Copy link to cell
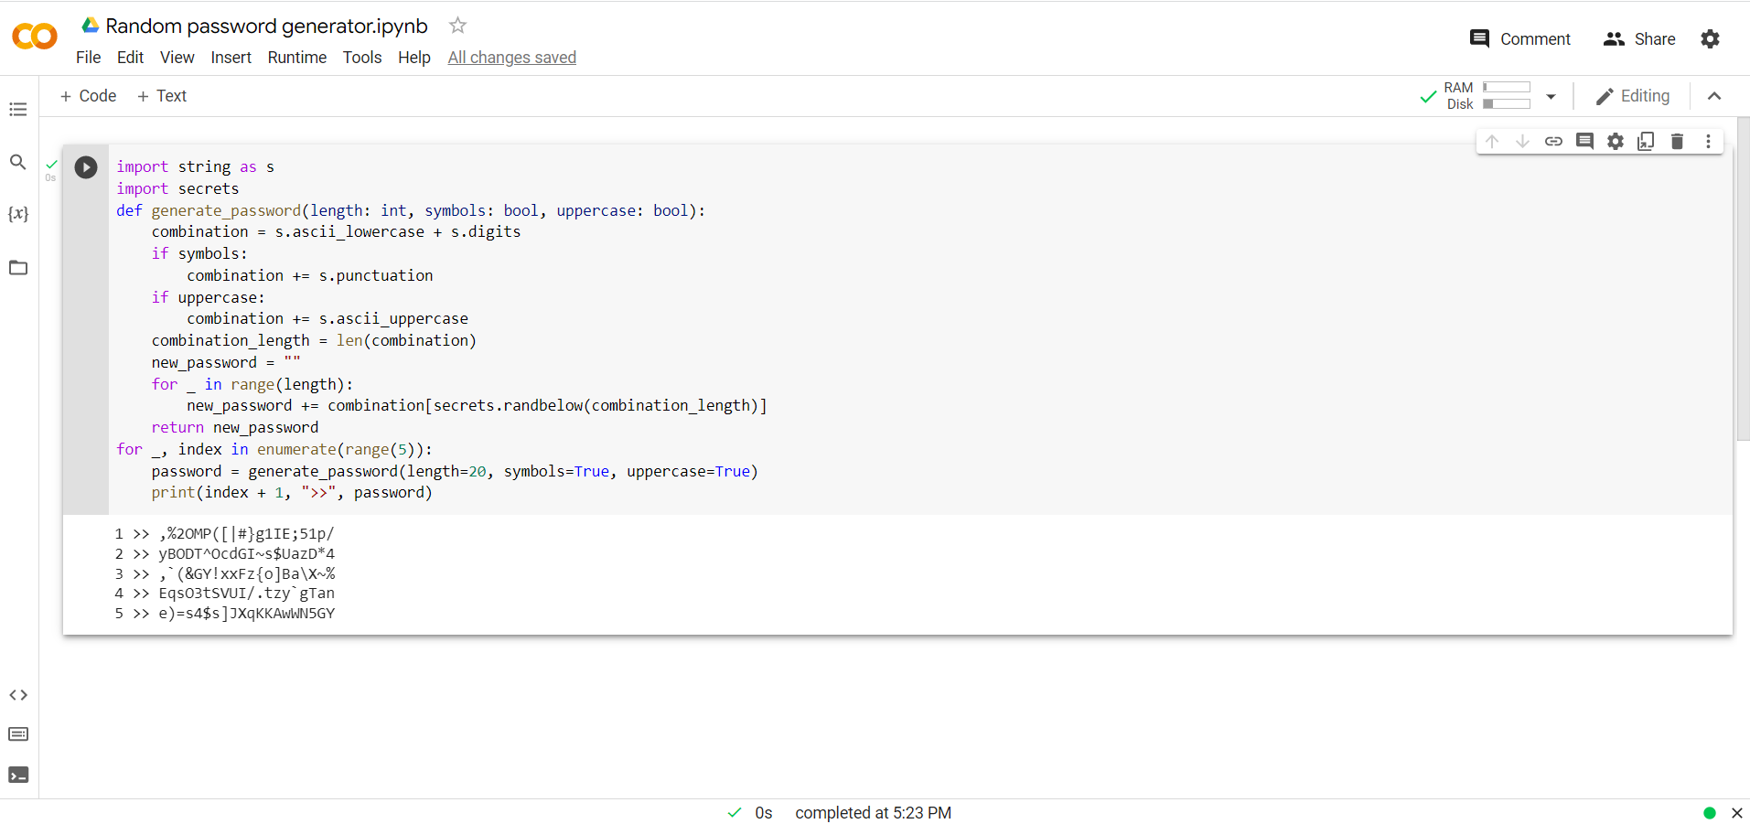The width and height of the screenshot is (1750, 824). (1553, 141)
